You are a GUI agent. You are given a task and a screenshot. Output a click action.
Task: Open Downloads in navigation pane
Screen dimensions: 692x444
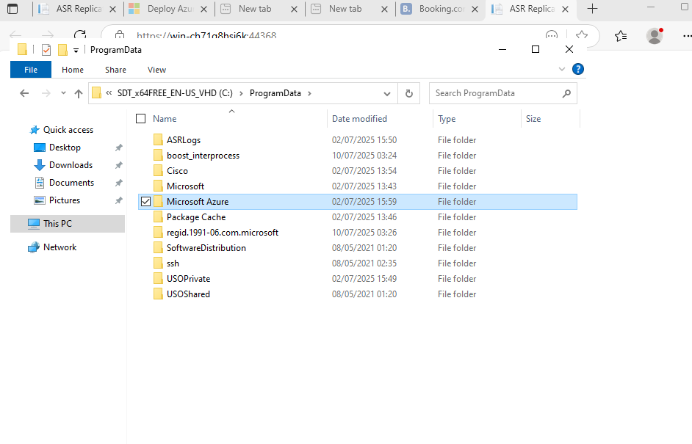click(71, 165)
